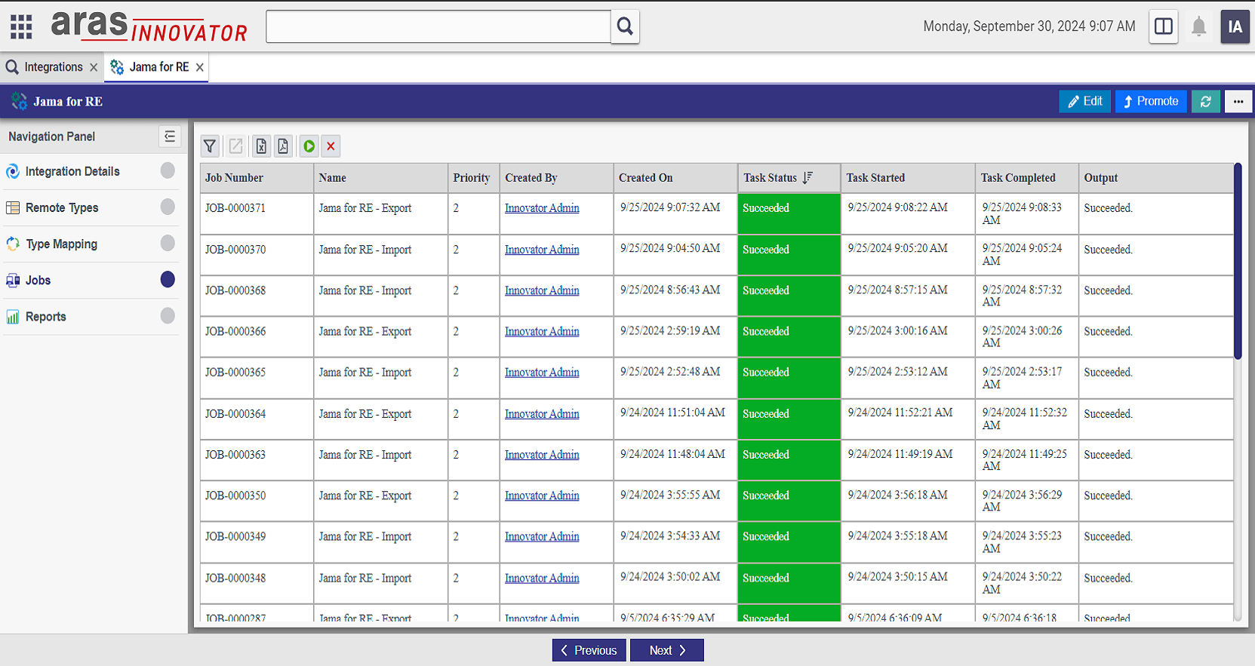1255x666 pixels.
Task: Click the Jobs icon in navigation panel
Action: point(13,281)
